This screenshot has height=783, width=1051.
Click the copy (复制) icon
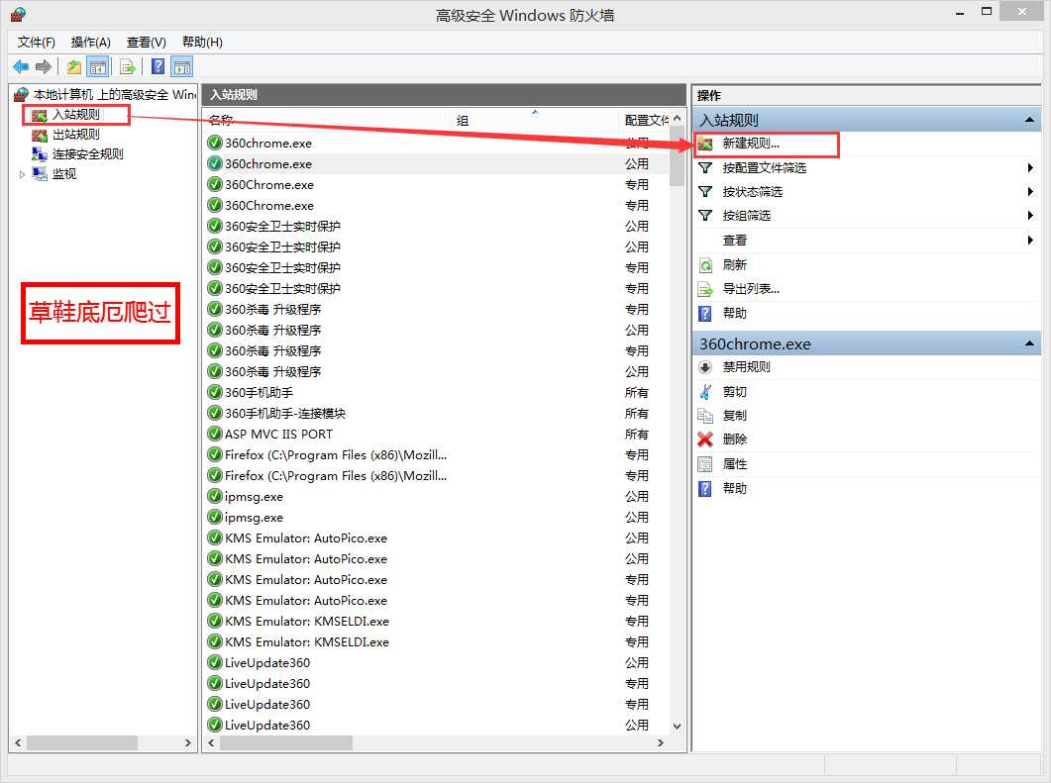(x=705, y=416)
